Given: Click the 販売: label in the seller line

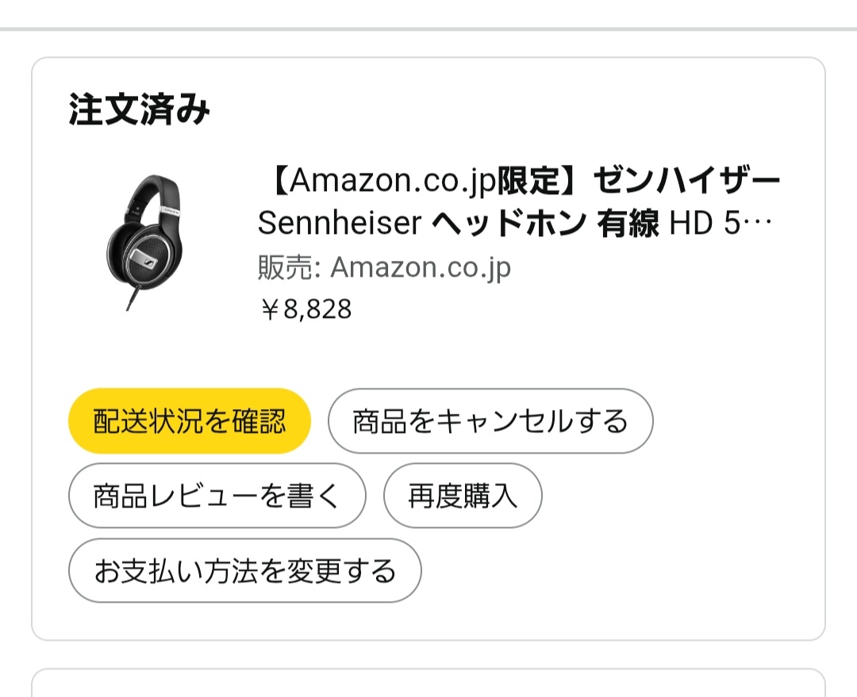Looking at the screenshot, I should 288,268.
